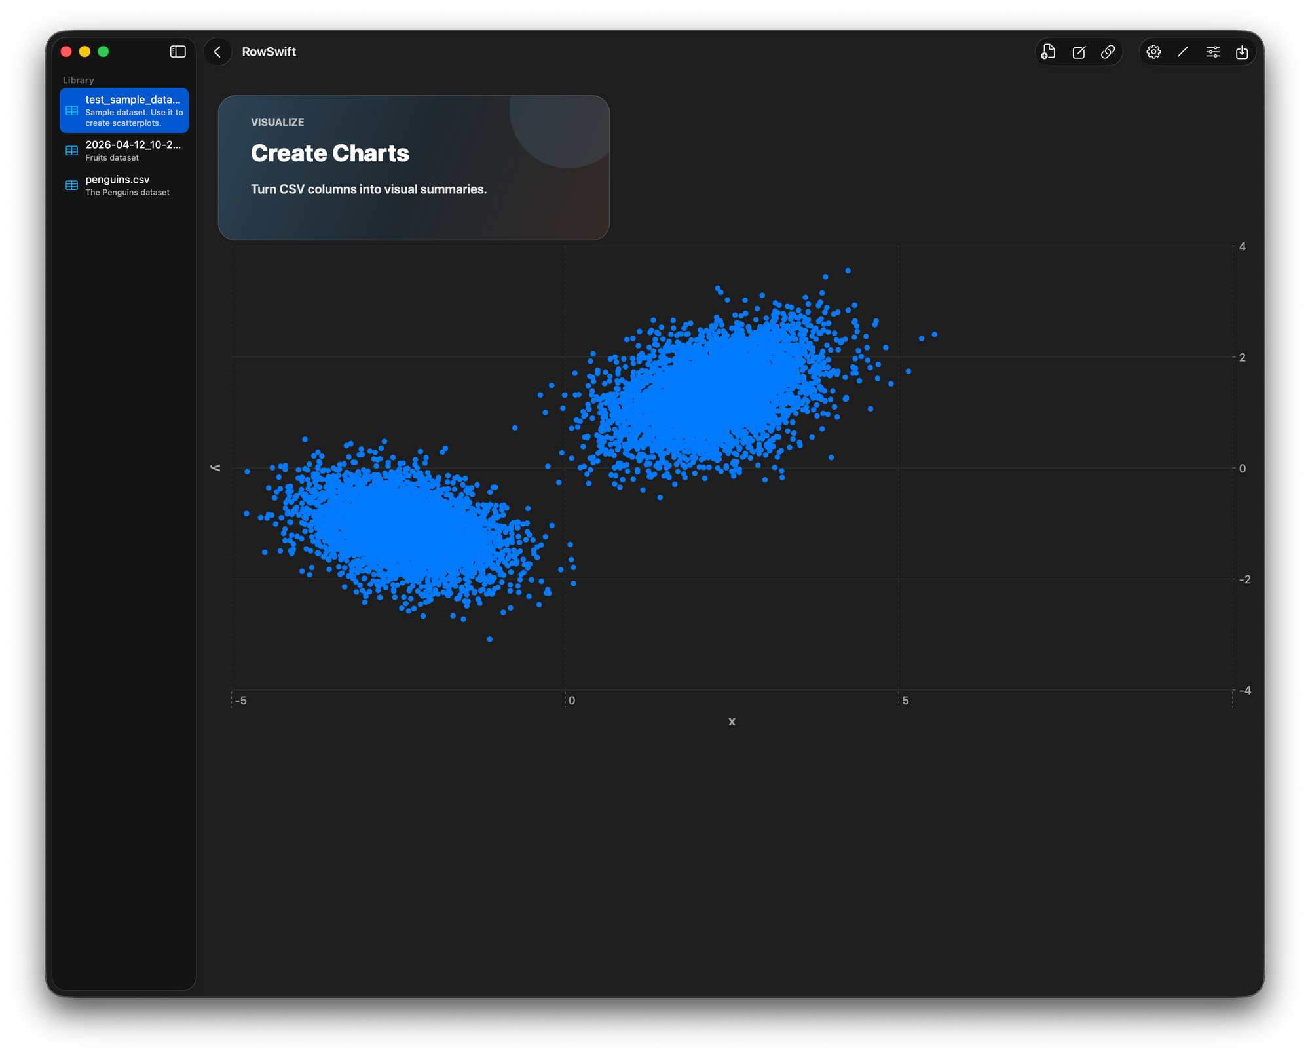This screenshot has width=1310, height=1057.
Task: Click the table icon beside penguins.csv
Action: point(72,185)
